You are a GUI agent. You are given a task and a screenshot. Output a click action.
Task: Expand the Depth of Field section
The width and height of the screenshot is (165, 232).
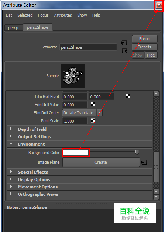point(79,129)
